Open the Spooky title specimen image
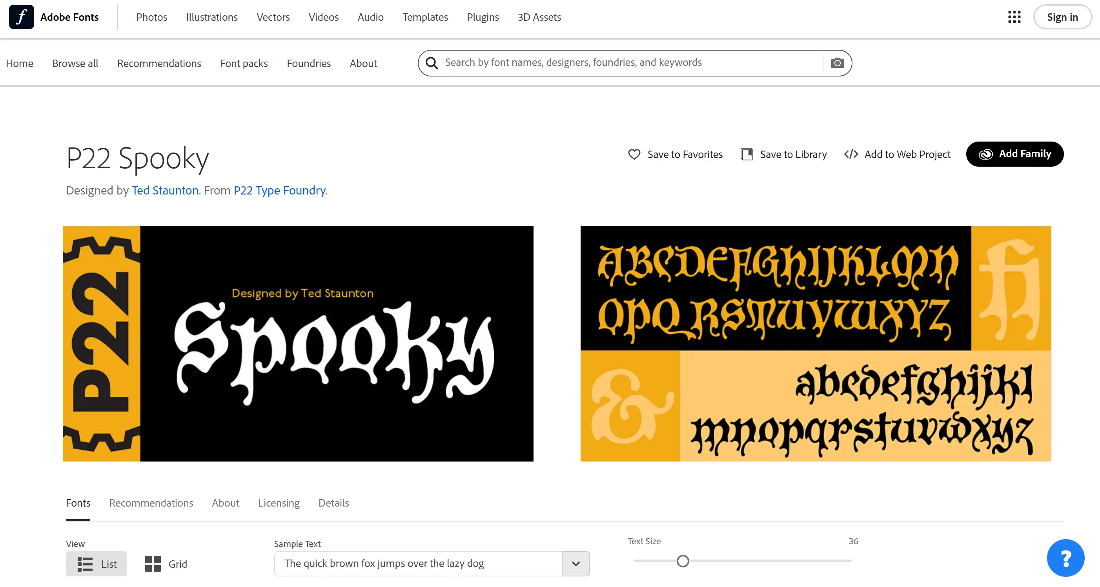1100x587 pixels. click(298, 343)
